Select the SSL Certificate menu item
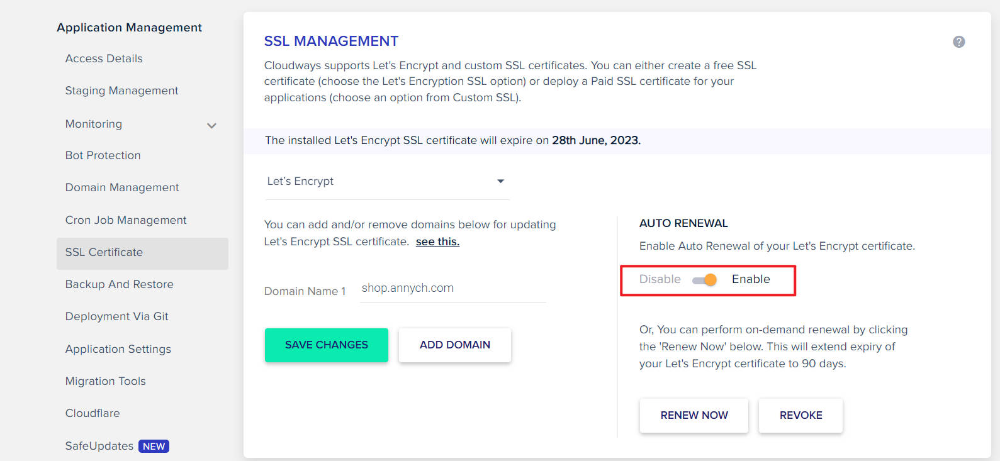 point(142,253)
